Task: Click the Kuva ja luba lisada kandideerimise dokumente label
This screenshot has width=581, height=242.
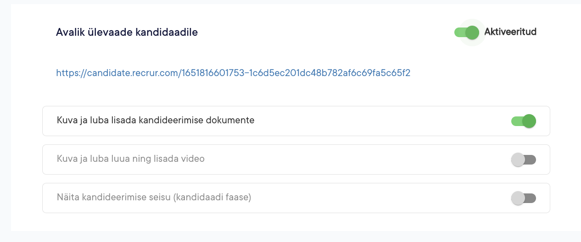Action: coord(156,121)
